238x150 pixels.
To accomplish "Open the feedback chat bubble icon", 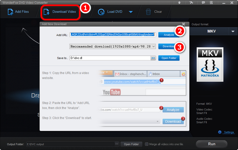I will (203, 3).
